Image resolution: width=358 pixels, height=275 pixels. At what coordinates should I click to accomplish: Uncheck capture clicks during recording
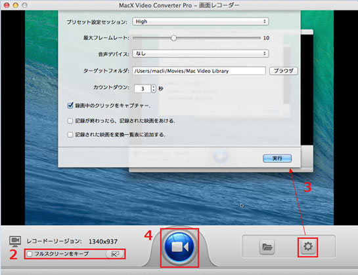pos(70,105)
